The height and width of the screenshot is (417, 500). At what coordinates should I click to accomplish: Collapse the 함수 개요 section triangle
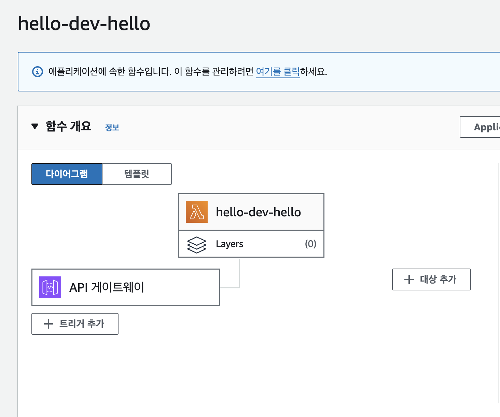point(35,127)
